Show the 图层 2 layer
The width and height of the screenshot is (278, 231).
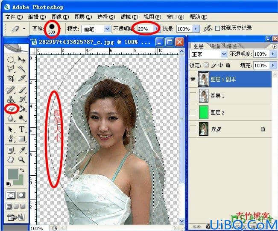[x=193, y=112]
